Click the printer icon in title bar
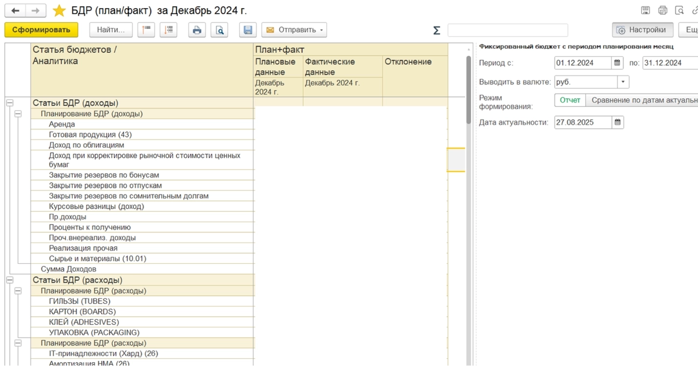This screenshot has height=366, width=698. (x=662, y=10)
